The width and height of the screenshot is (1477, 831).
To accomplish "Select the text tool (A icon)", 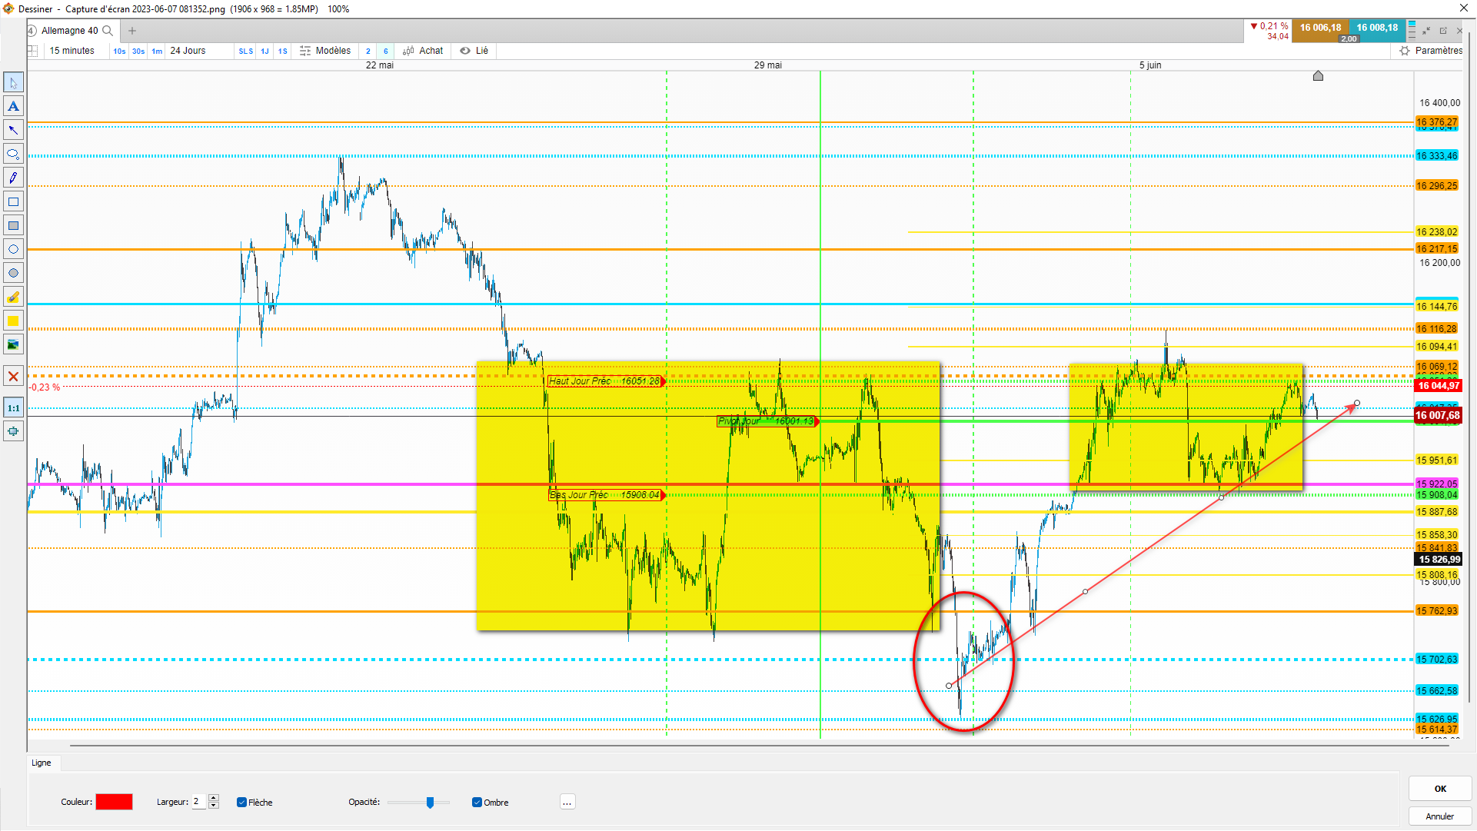I will [x=13, y=106].
